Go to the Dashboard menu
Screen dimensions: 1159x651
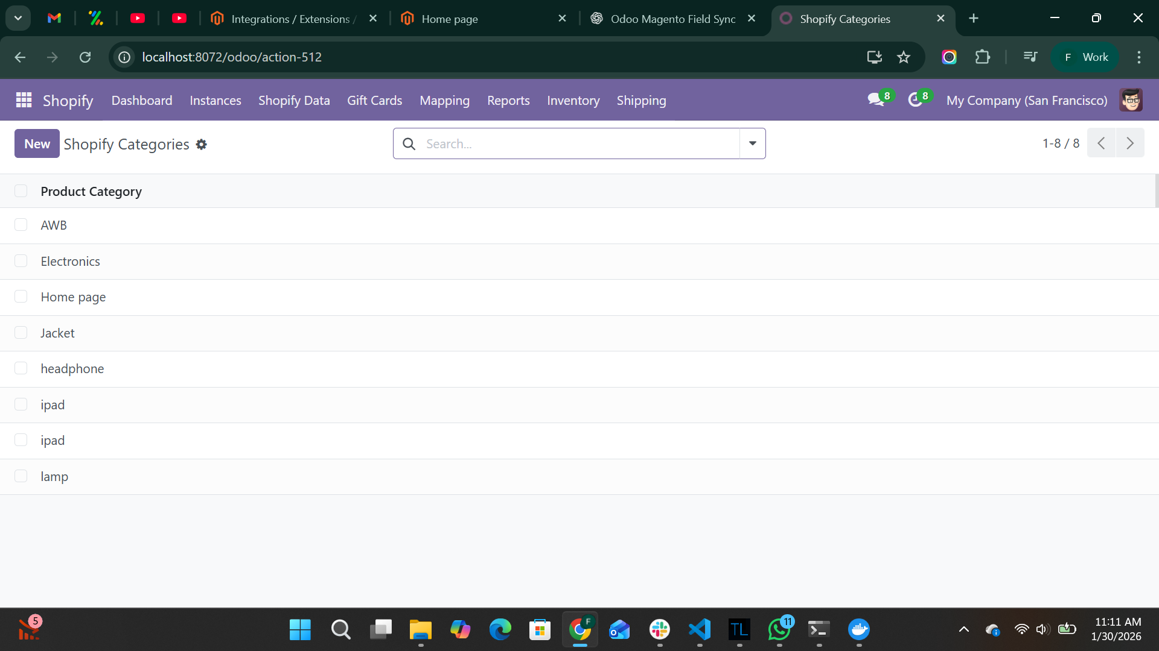coord(142,101)
